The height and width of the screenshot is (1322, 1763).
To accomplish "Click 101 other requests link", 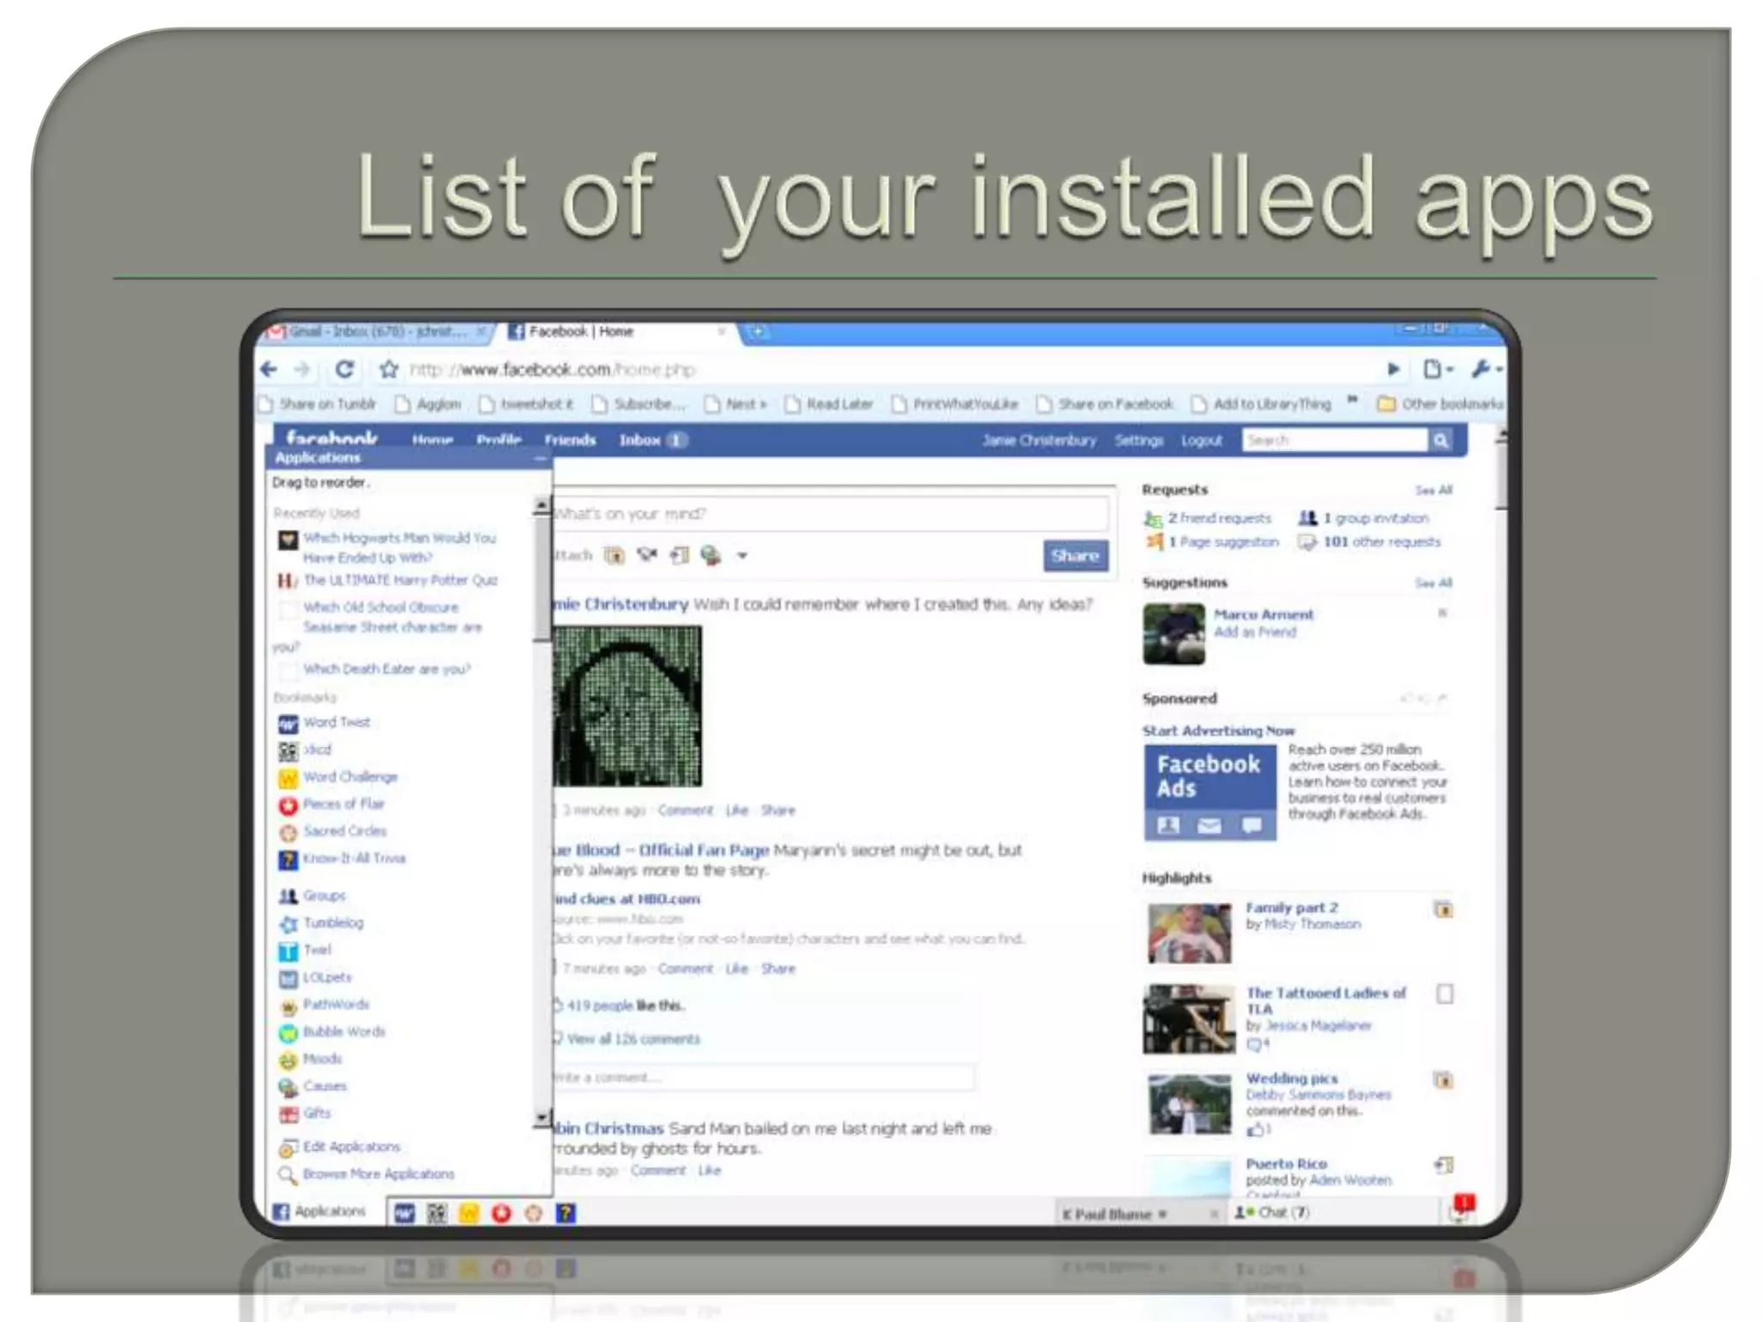I will (x=1382, y=542).
